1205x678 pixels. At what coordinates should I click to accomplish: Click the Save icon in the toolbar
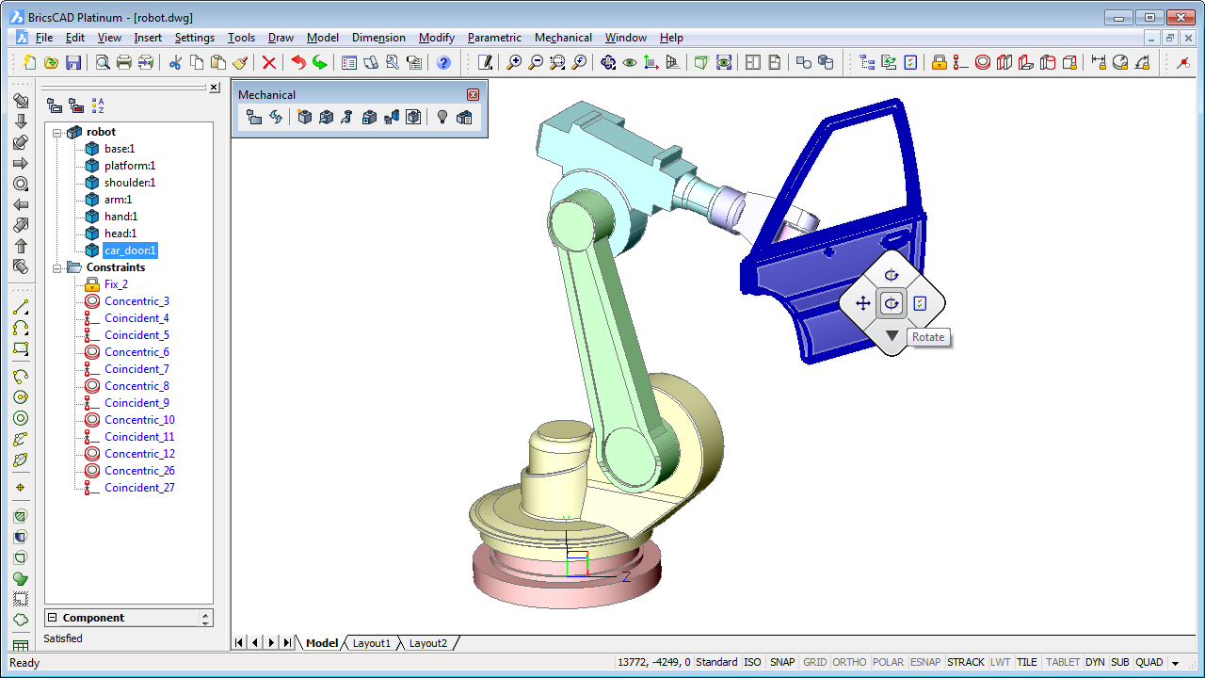click(x=72, y=63)
